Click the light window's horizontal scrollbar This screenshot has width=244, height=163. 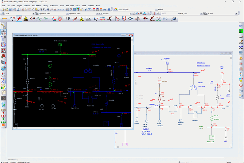click(172, 147)
